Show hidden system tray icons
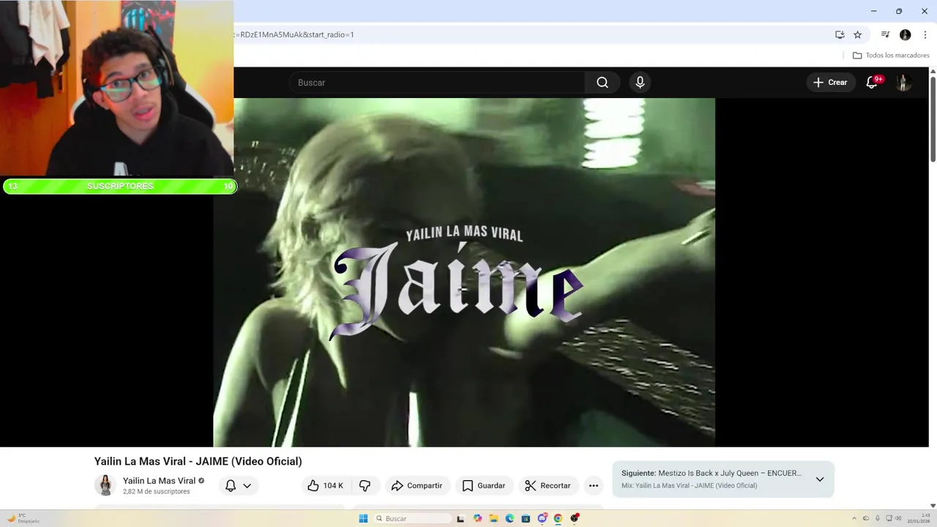Viewport: 937px width, 527px height. point(854,518)
